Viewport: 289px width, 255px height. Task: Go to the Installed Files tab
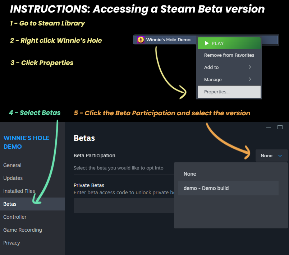click(32, 191)
